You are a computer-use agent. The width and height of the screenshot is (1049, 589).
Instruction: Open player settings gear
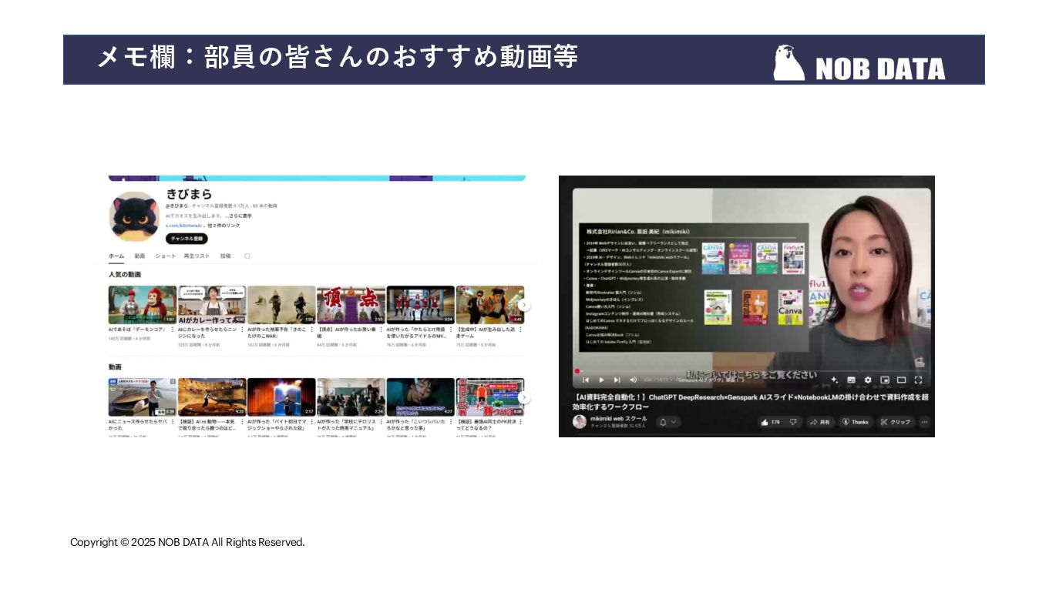pos(868,380)
